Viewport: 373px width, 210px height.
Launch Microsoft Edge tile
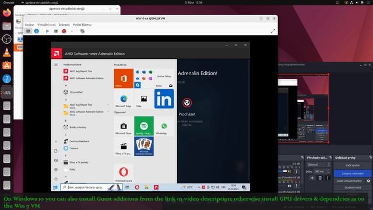pyautogui.click(x=124, y=99)
